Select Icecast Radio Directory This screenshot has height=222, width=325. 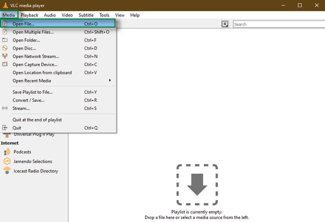(35, 171)
